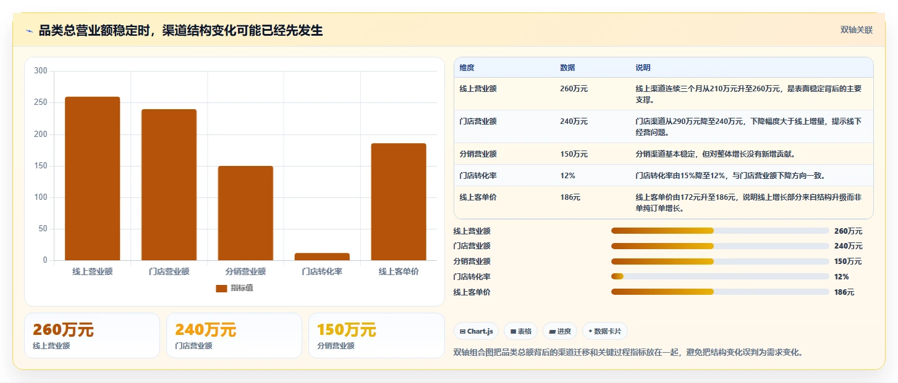Click the small 门店转化率 bar
This screenshot has width=898, height=383.
click(322, 257)
